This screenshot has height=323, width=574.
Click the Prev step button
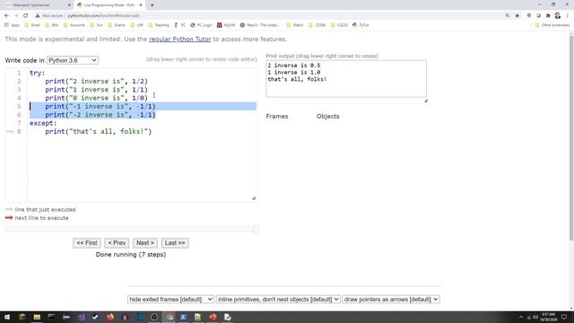117,243
